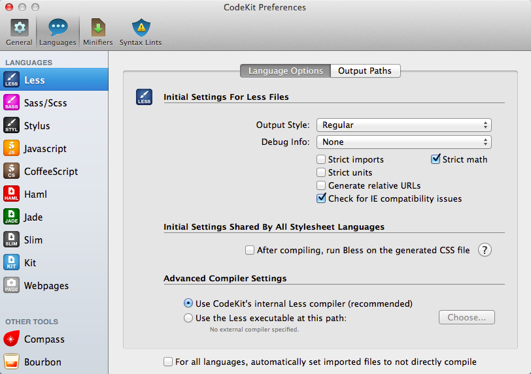Viewport: 531px width, 374px height.
Task: Click the Kit blue icon
Action: 12,262
